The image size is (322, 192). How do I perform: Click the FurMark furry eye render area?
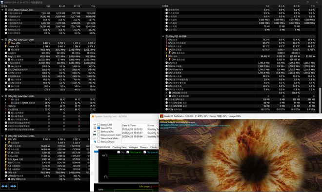pos(241,155)
